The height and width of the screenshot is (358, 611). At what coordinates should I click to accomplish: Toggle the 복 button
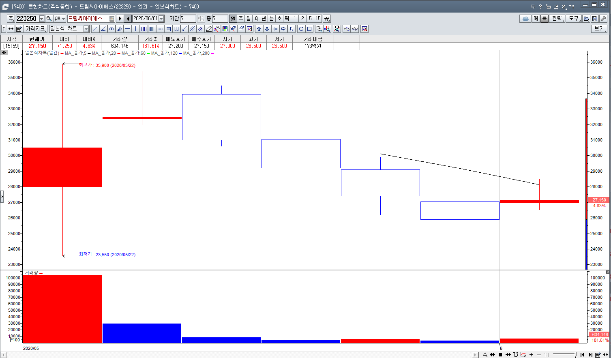[x=544, y=19]
